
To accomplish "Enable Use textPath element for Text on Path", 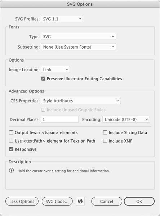I will 11,141.
